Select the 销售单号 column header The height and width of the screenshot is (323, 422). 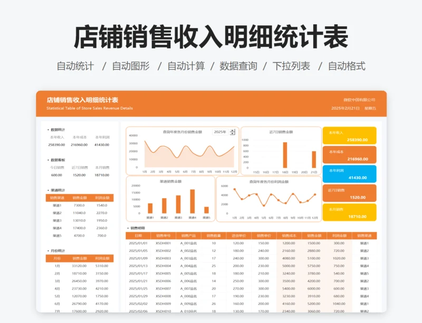pyautogui.click(x=163, y=236)
